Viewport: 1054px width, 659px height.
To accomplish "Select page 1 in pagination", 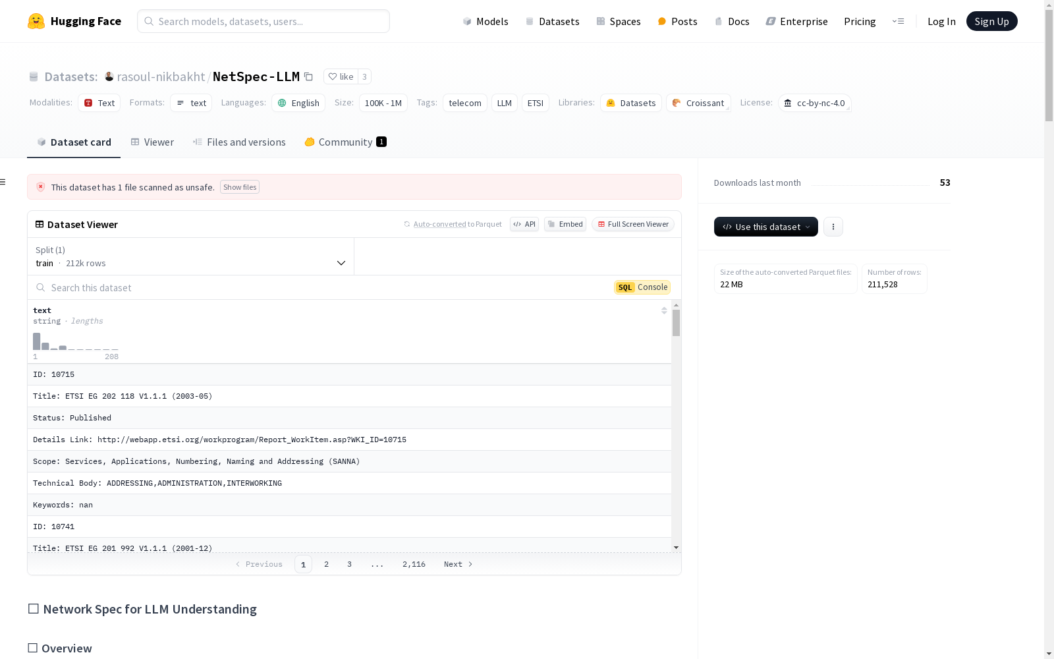I will (x=303, y=564).
